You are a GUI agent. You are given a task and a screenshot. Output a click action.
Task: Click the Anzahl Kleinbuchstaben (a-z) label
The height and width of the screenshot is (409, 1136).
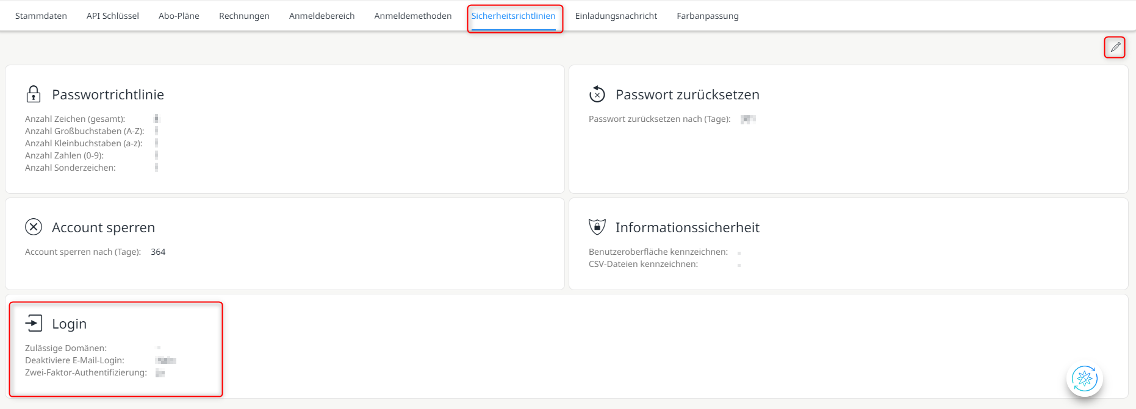pos(84,143)
